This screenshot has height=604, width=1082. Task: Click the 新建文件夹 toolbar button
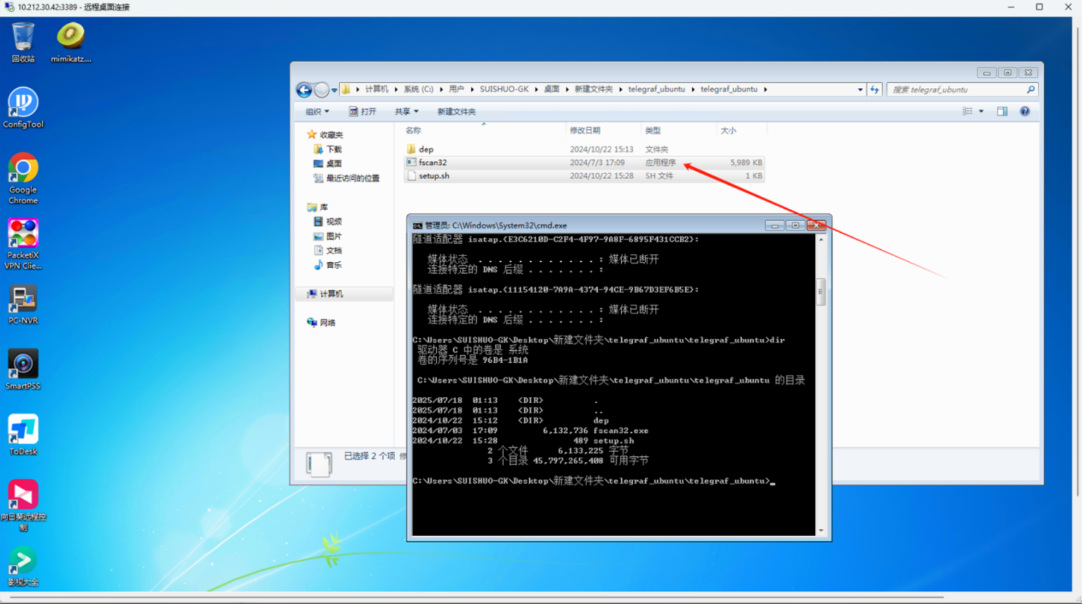point(456,111)
